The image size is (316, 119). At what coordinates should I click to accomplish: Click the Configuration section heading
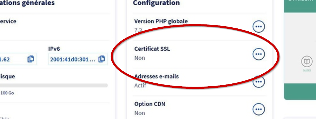click(156, 3)
